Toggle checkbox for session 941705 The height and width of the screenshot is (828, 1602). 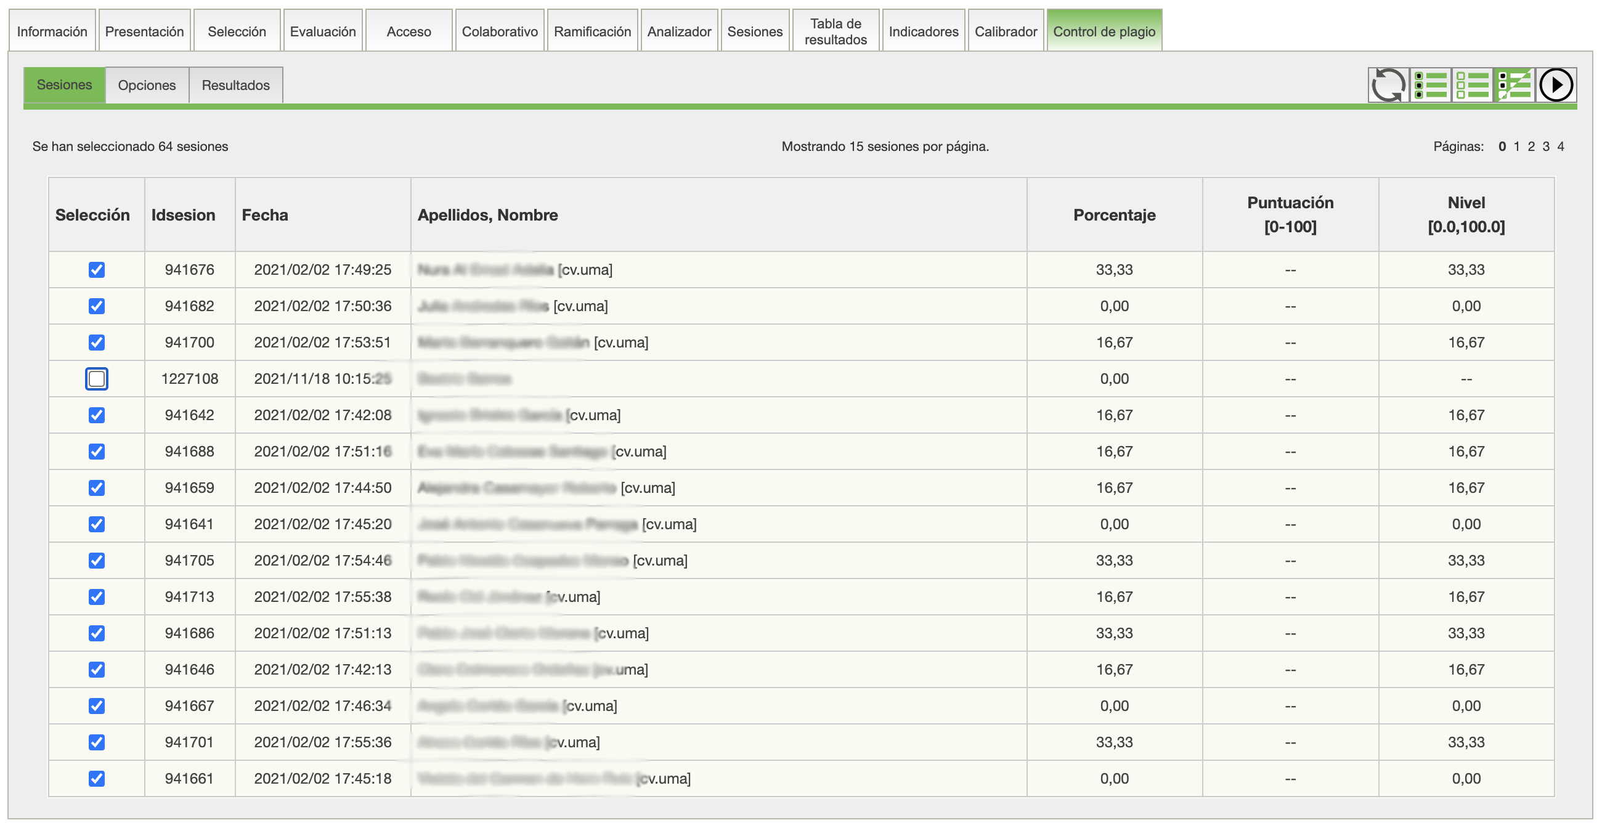[96, 560]
